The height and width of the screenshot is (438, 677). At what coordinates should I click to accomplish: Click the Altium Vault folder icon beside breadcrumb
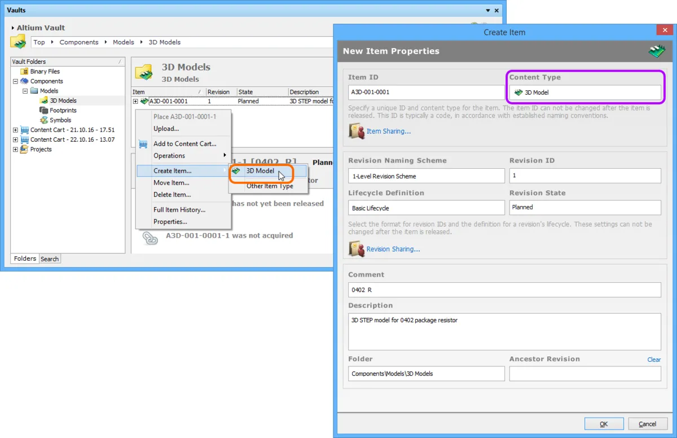tap(19, 42)
